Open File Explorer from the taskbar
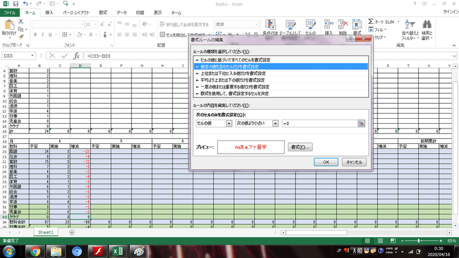Screen dimensions: 459x258 56,251
